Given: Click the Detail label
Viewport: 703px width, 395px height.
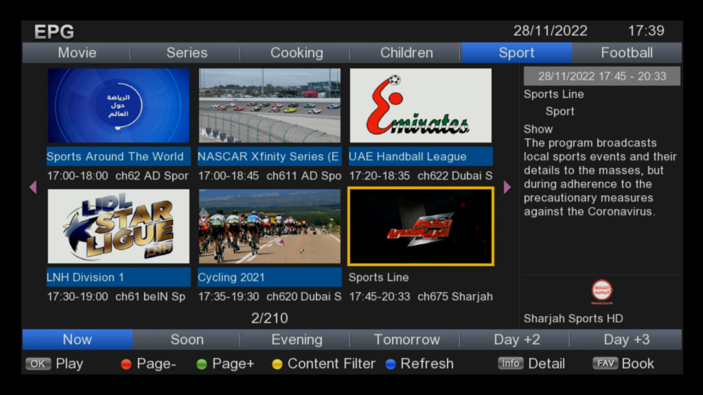Looking at the screenshot, I should click(x=546, y=363).
